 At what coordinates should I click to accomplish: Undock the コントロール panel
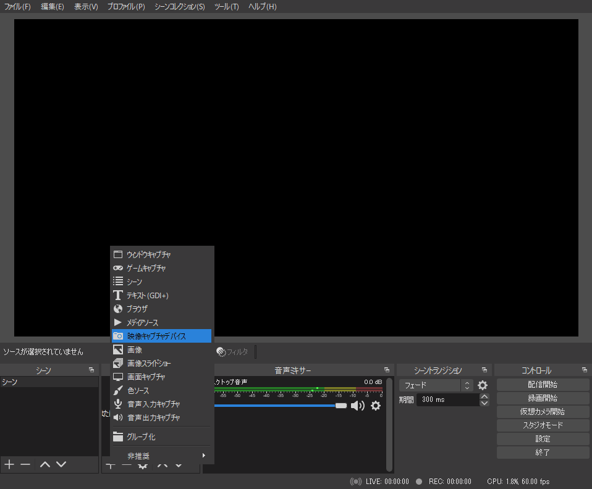(x=585, y=370)
